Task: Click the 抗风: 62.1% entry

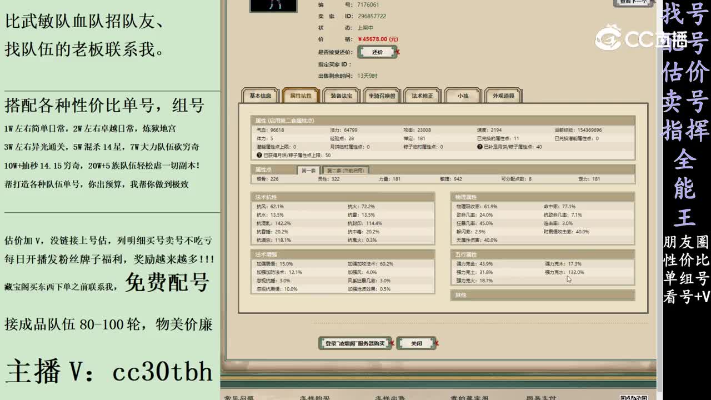Action: pos(270,207)
